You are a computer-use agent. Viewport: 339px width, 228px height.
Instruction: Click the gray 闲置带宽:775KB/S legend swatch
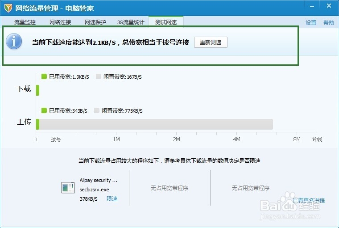[97, 110]
